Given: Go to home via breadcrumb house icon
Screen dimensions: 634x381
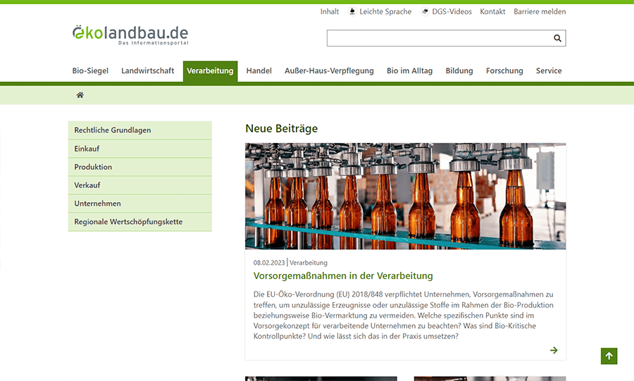Looking at the screenshot, I should pos(80,95).
